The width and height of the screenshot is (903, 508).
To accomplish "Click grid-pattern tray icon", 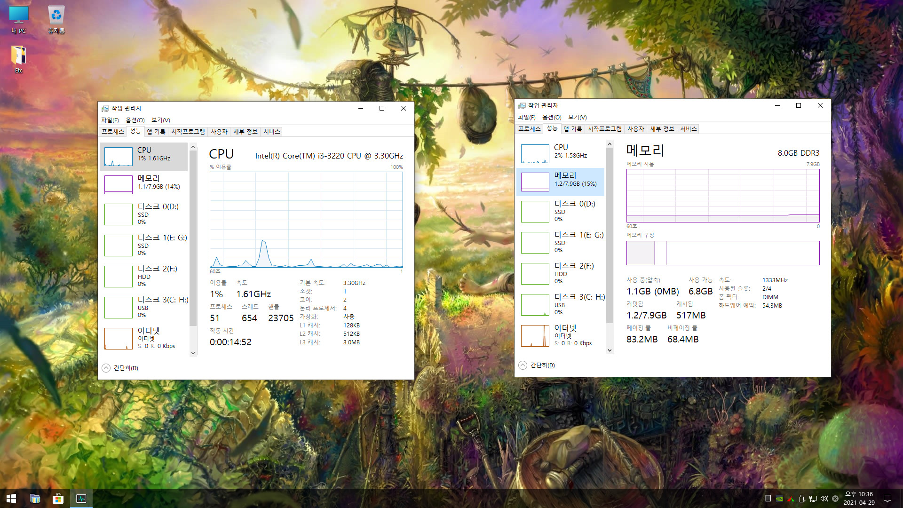I will point(768,499).
